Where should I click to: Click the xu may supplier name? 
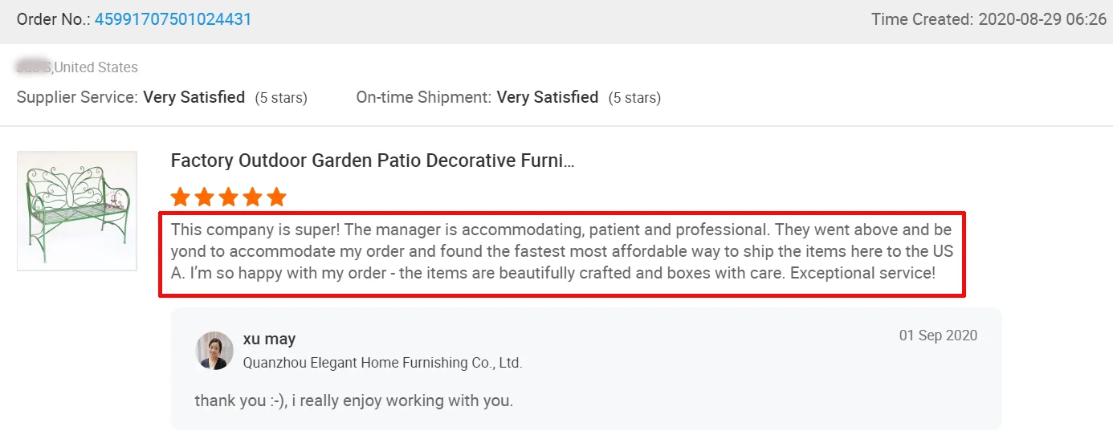[269, 339]
